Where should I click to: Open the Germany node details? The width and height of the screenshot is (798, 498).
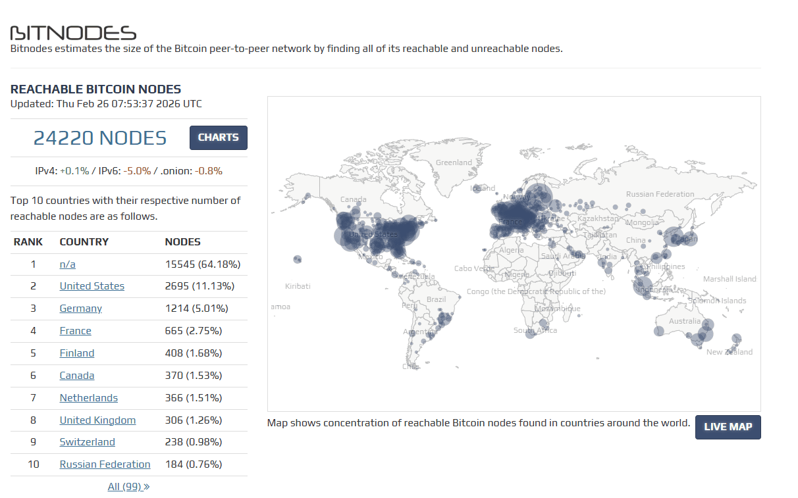point(80,308)
